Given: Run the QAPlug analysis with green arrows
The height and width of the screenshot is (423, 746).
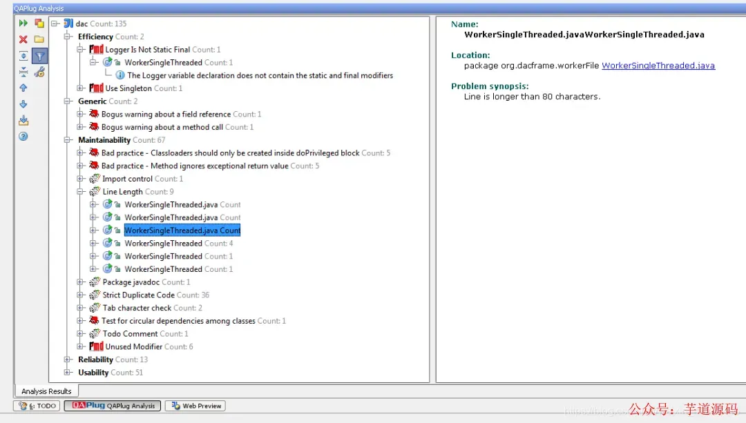Looking at the screenshot, I should tap(23, 23).
